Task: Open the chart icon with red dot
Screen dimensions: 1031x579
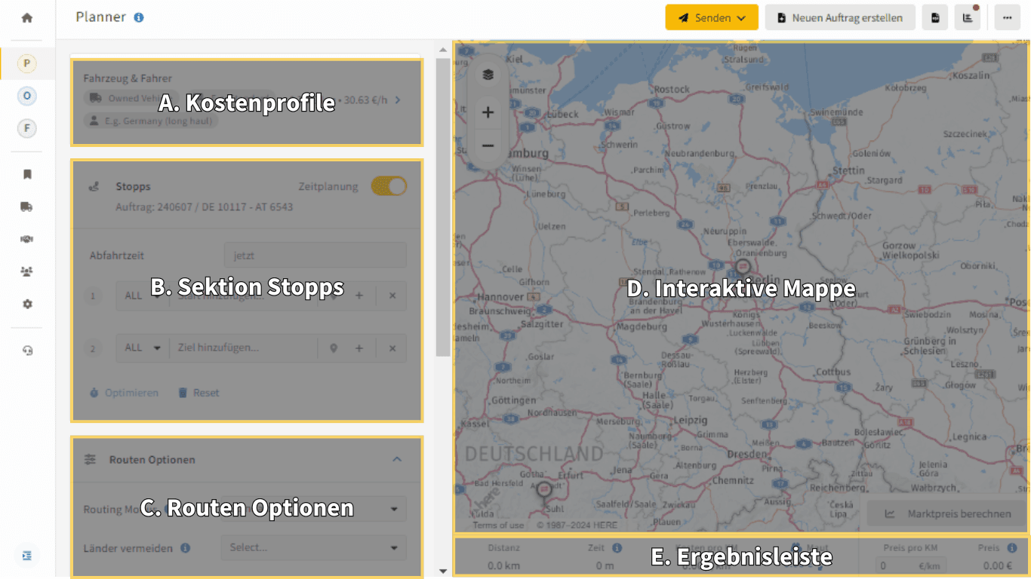Action: click(x=968, y=17)
